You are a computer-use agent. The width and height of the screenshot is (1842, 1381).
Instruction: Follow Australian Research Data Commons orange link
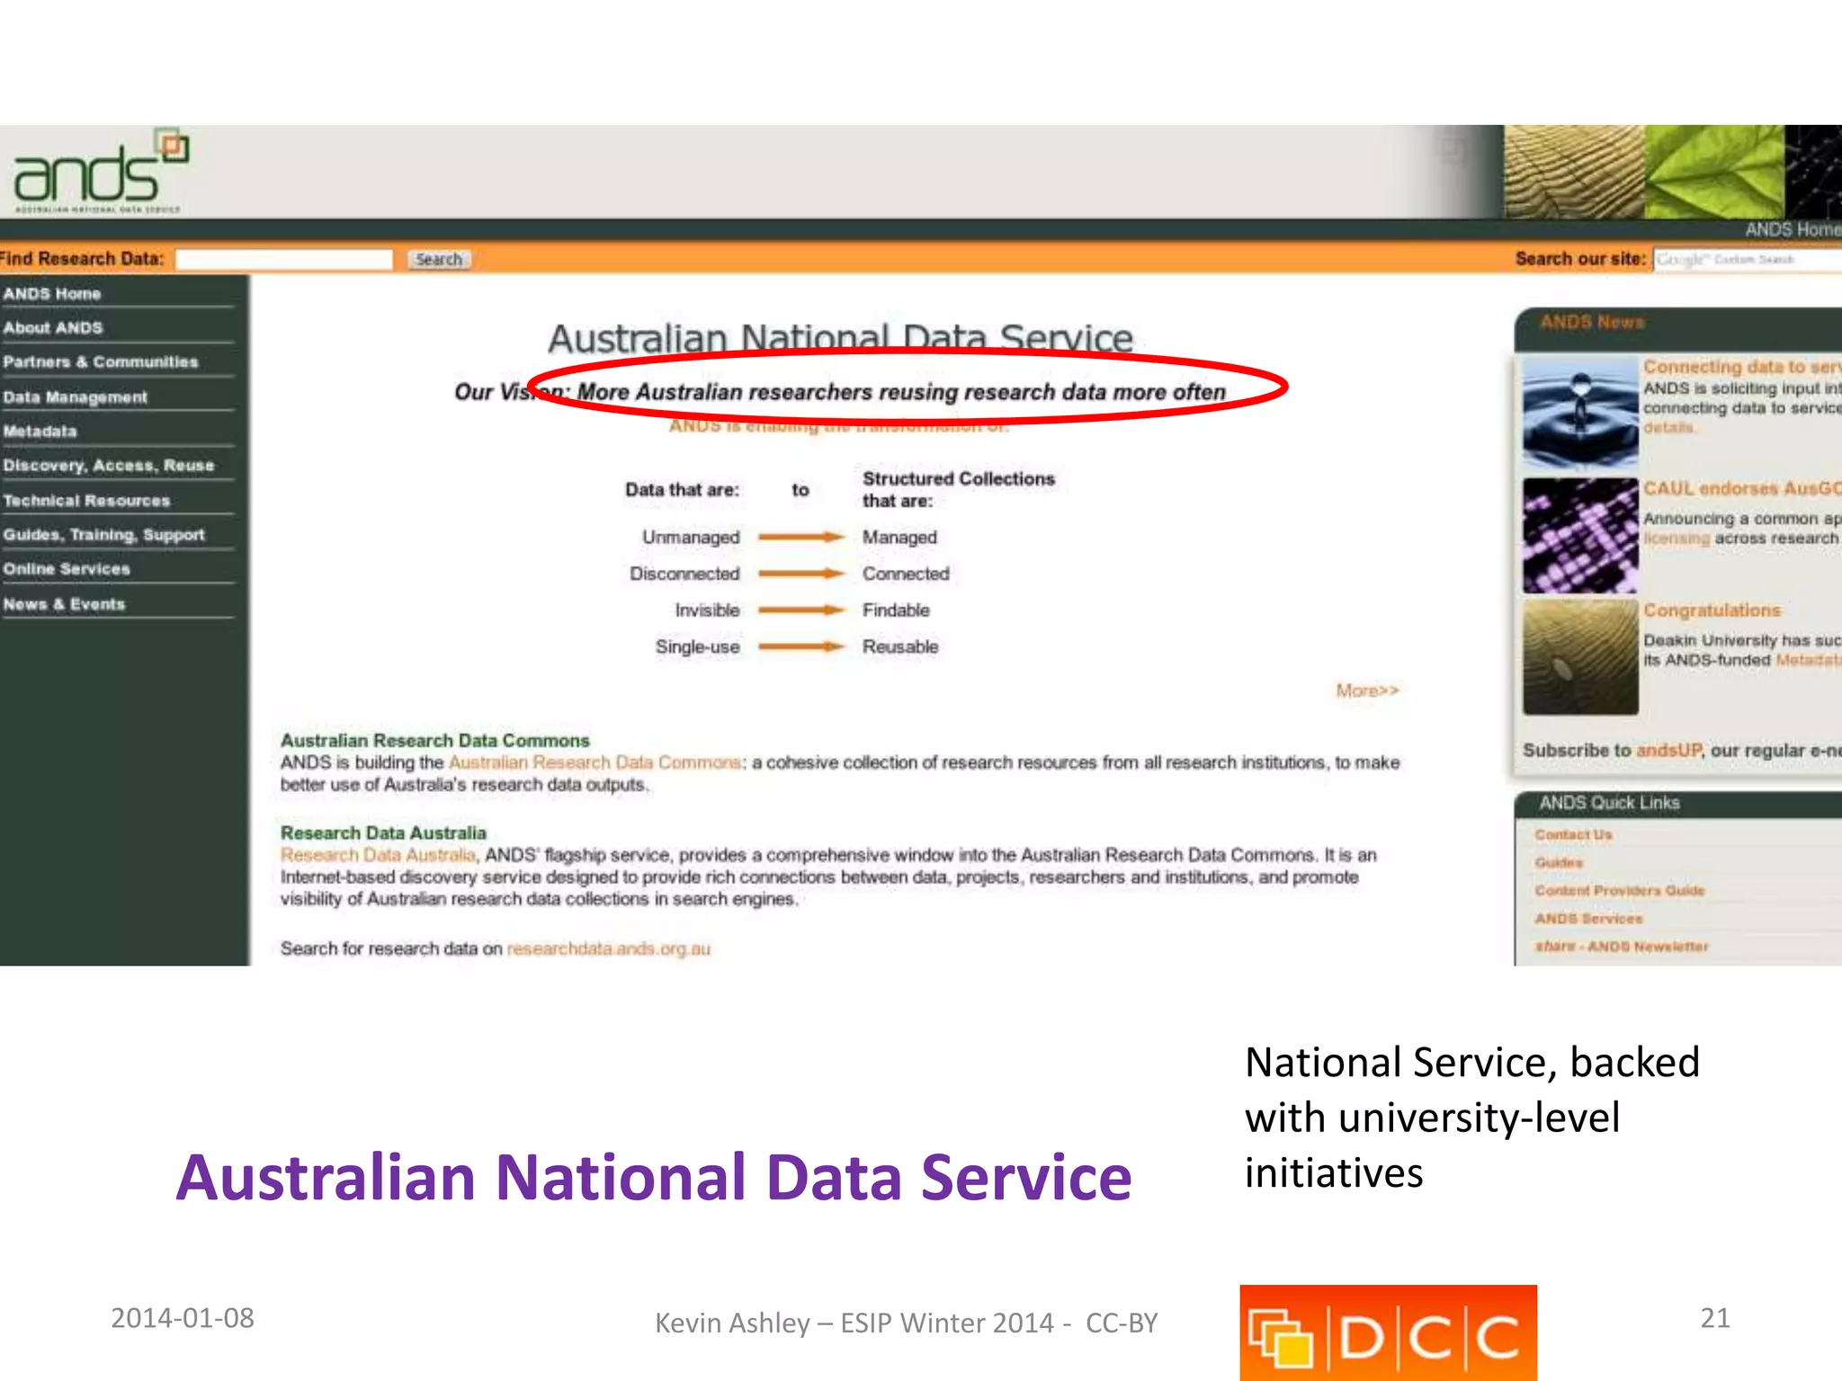point(595,762)
